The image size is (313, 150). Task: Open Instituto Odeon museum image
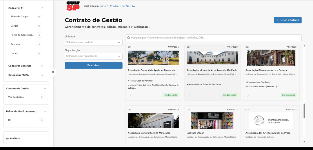tap(212, 121)
